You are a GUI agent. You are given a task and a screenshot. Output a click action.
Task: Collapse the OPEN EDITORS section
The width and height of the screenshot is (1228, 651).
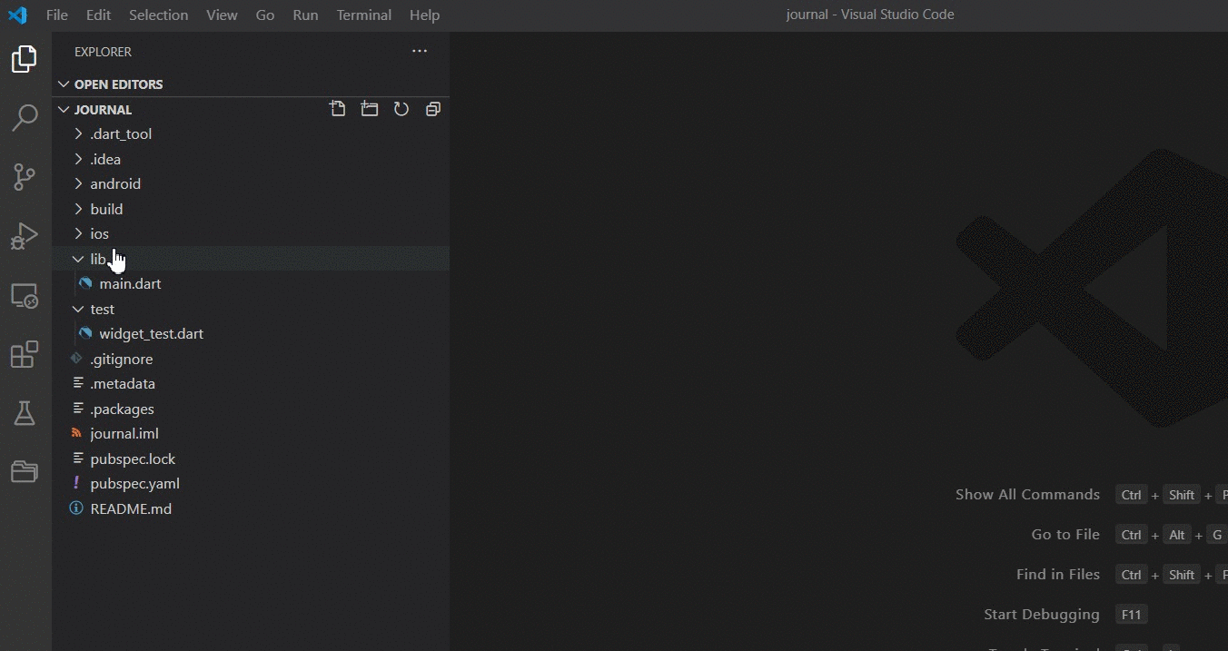coord(64,84)
